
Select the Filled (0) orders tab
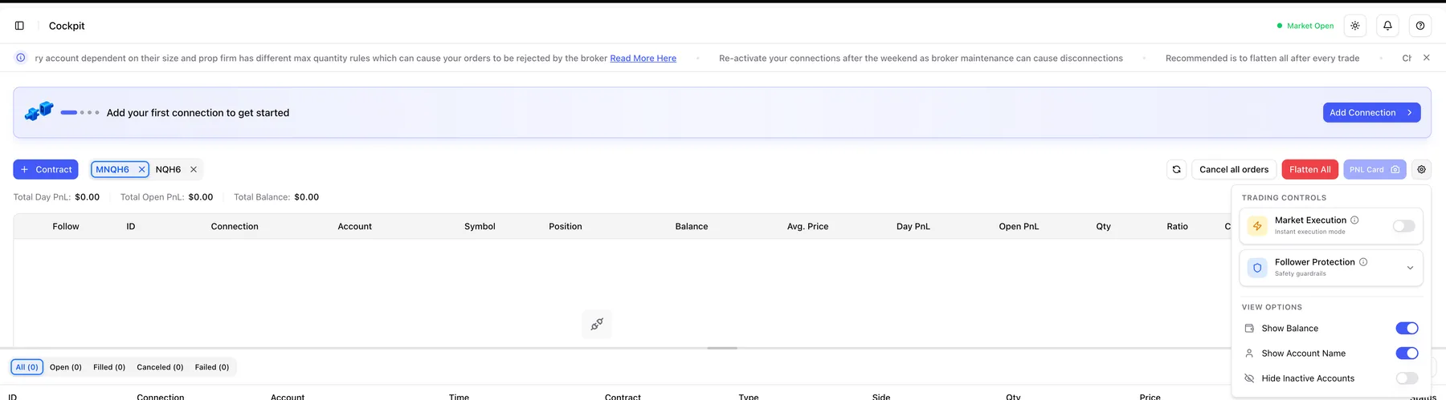109,367
